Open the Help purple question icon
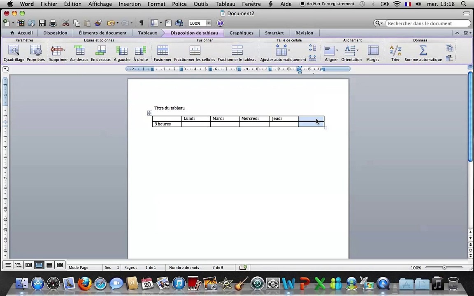The height and width of the screenshot is (296, 474). tap(221, 23)
